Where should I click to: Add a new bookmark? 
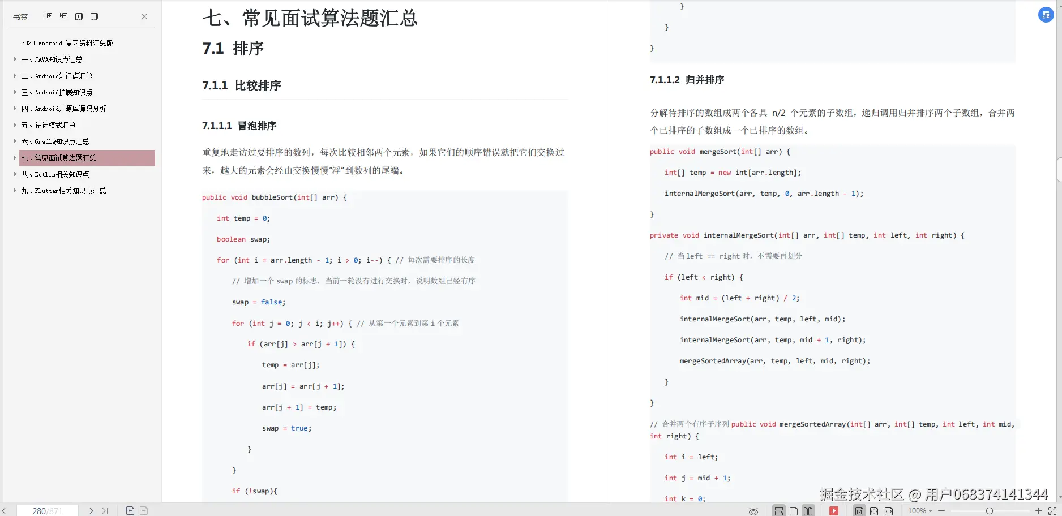click(x=79, y=16)
